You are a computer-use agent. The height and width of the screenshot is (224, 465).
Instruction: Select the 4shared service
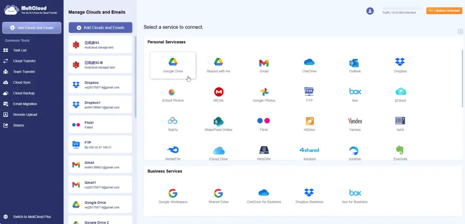(309, 150)
